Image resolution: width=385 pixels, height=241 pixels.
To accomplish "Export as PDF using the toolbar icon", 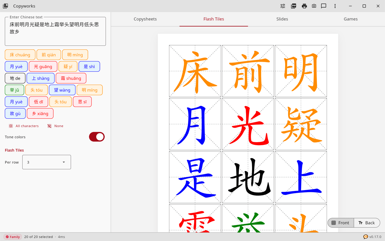I will (x=294, y=6).
